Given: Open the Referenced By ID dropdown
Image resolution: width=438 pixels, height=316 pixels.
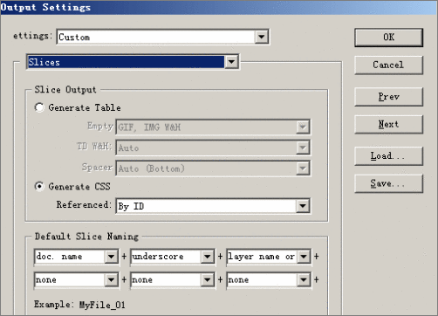Looking at the screenshot, I should (x=213, y=206).
